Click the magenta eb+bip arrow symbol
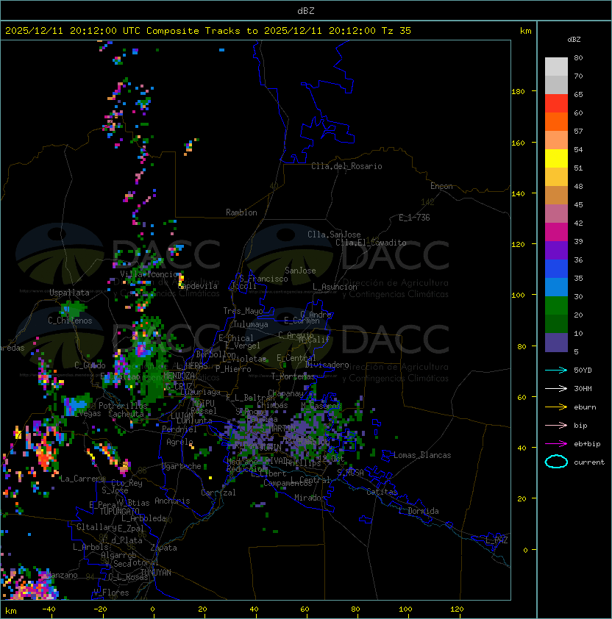The width and height of the screenshot is (612, 619). coord(556,444)
